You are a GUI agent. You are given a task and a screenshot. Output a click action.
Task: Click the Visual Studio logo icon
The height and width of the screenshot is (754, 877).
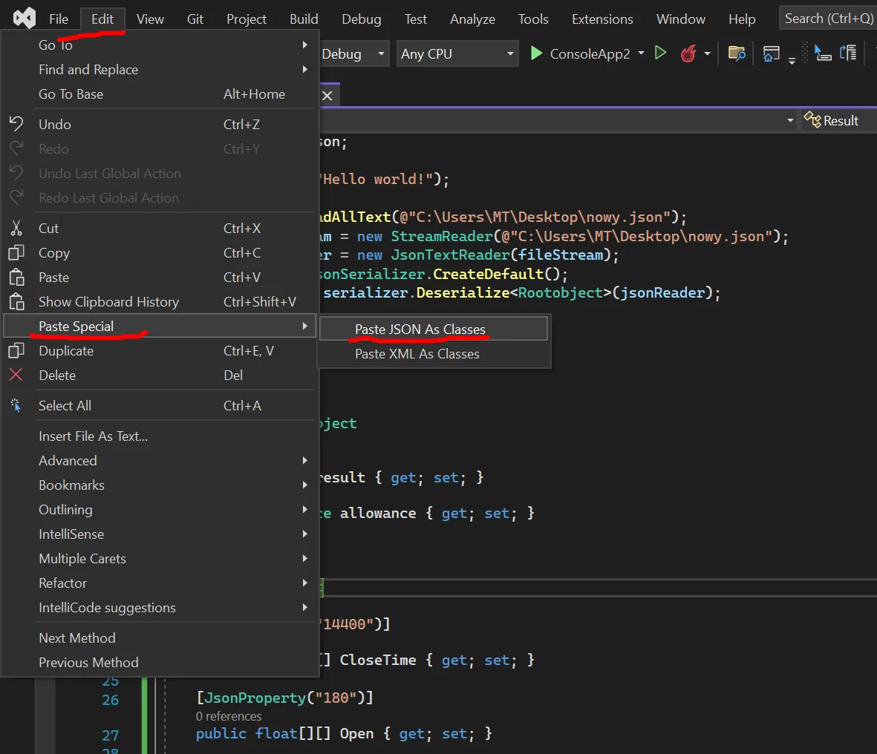[x=24, y=19]
